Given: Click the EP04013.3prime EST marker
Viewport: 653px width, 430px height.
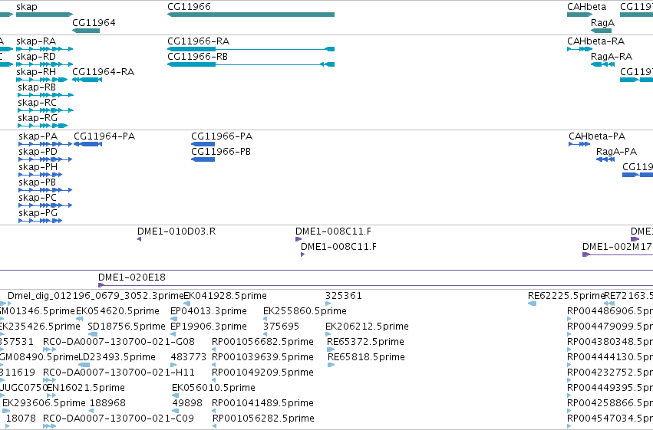Looking at the screenshot, I should [x=174, y=319].
